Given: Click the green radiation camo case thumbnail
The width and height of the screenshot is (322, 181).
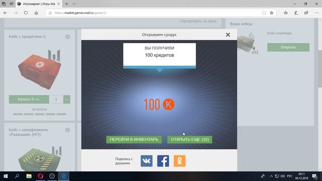Looking at the screenshot, I should [40, 158].
